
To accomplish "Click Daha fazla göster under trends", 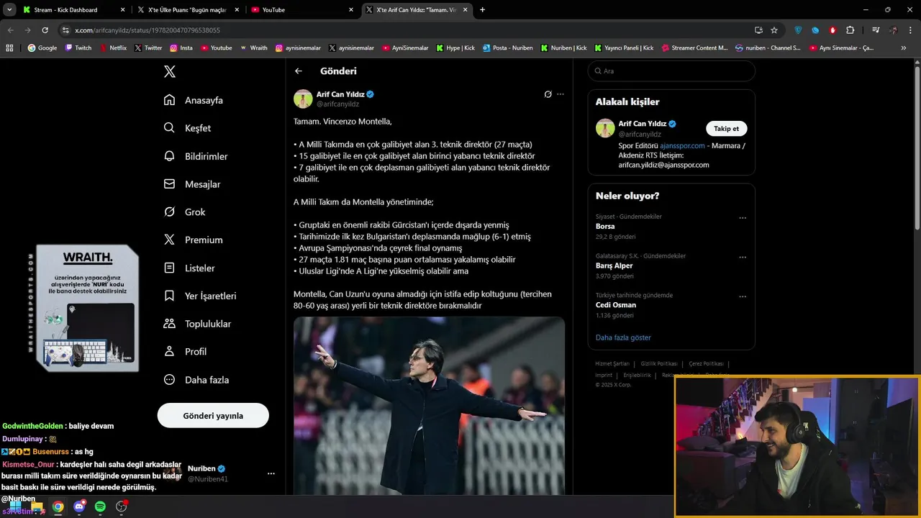I will [x=623, y=337].
